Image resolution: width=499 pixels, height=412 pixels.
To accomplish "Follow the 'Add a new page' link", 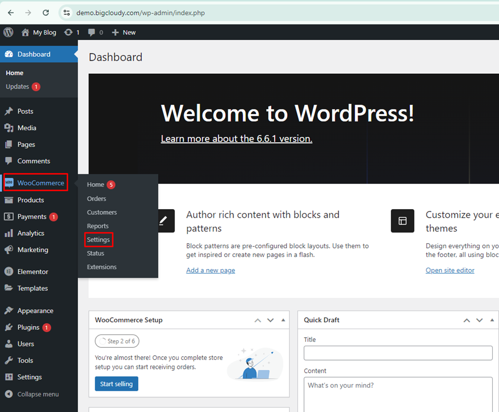I will pos(210,270).
